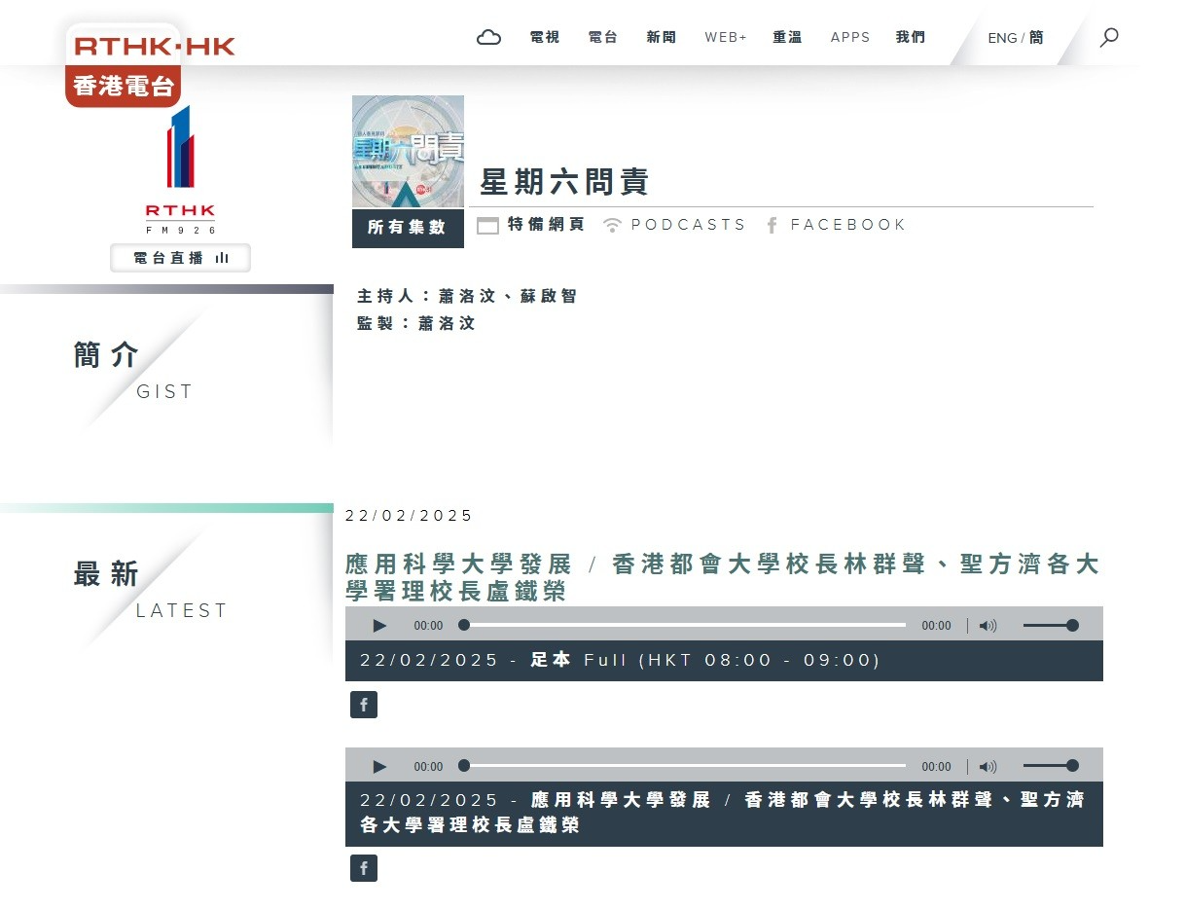Select the 22/02/2025 date text above the title
Screen dimensions: 1185x910
(x=409, y=516)
